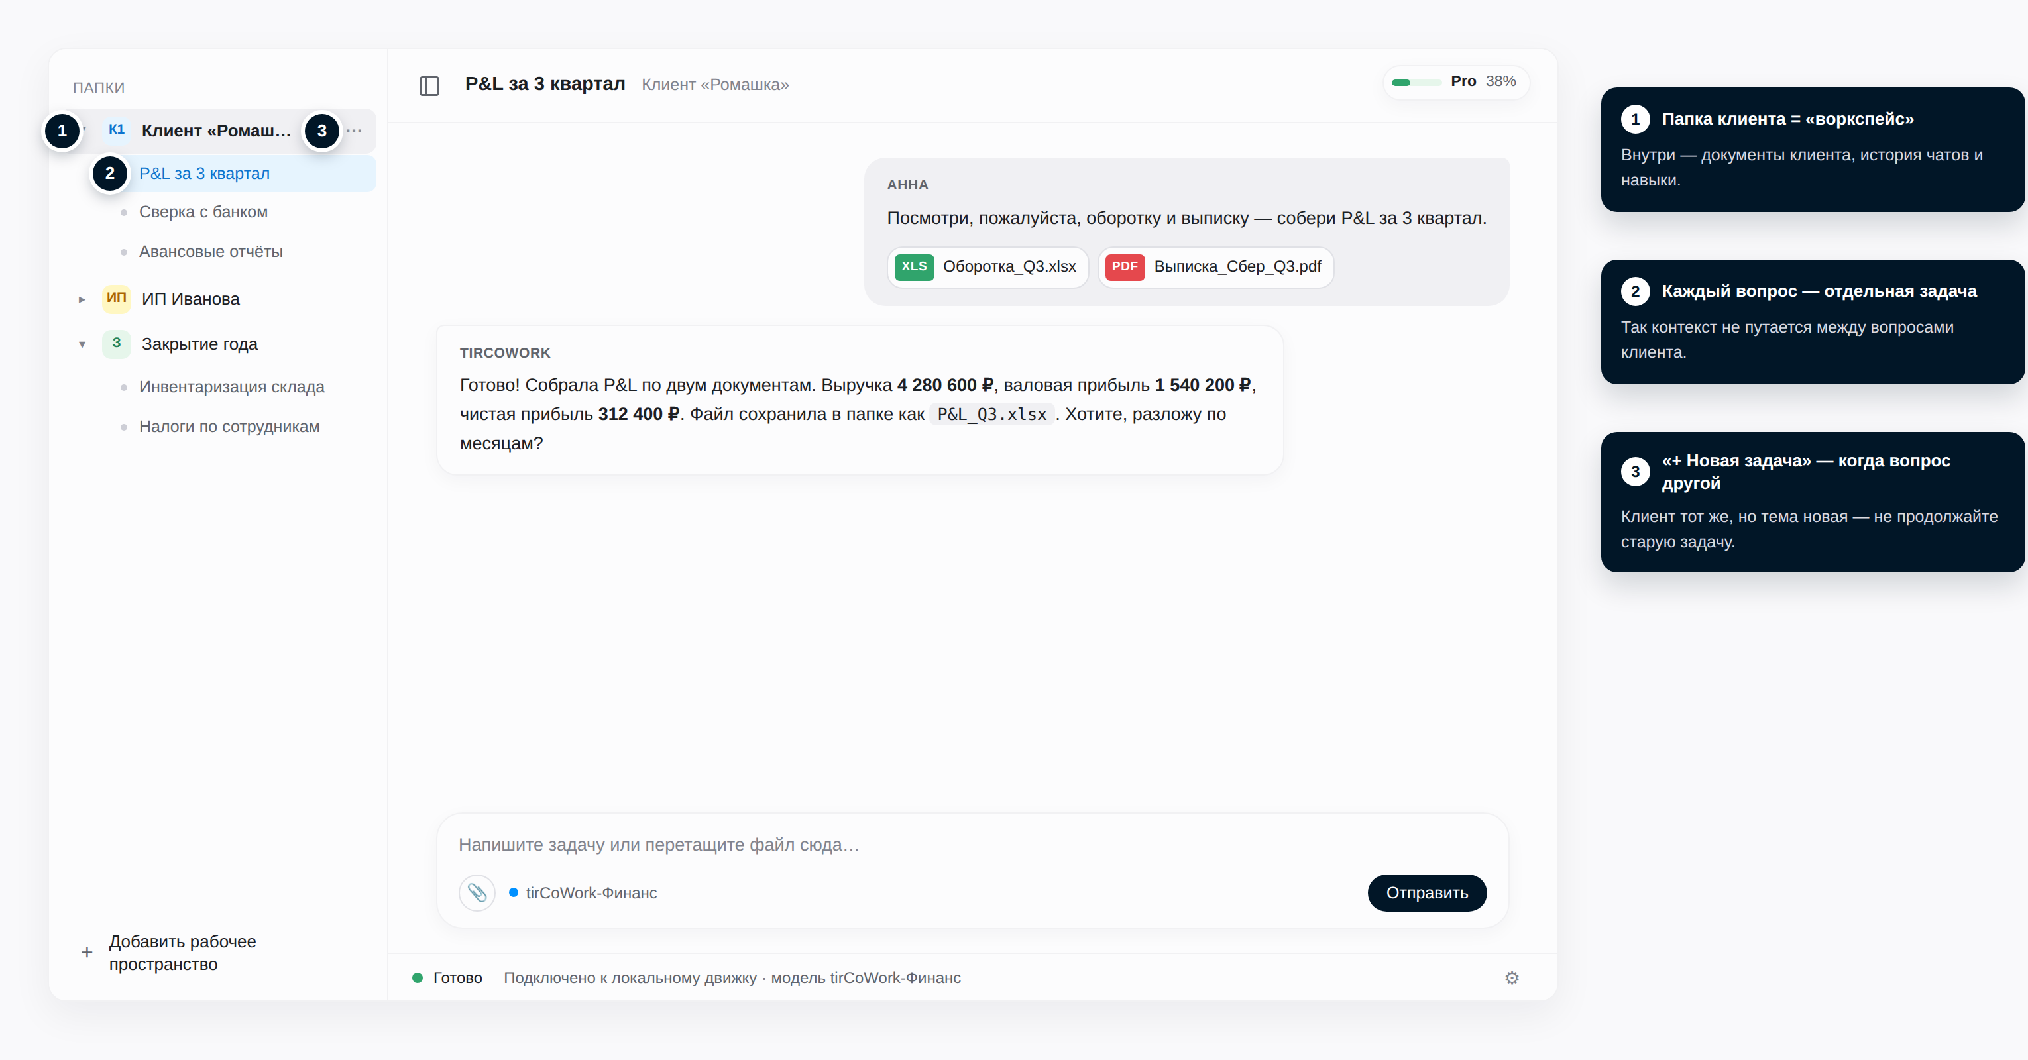
Task: Click the PDF file type badge
Action: pos(1124,267)
